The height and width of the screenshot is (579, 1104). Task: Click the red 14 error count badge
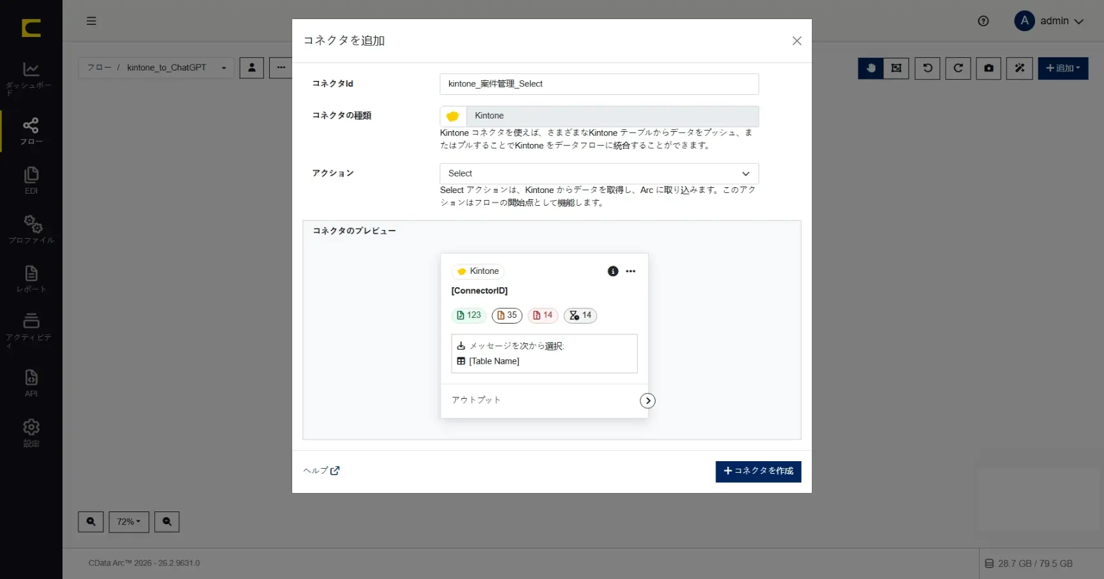pos(543,315)
